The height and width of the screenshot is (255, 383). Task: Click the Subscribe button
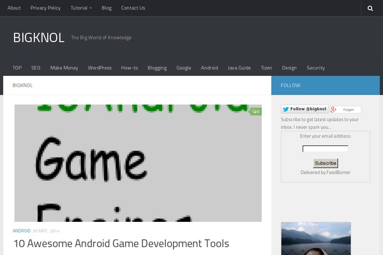pos(326,163)
